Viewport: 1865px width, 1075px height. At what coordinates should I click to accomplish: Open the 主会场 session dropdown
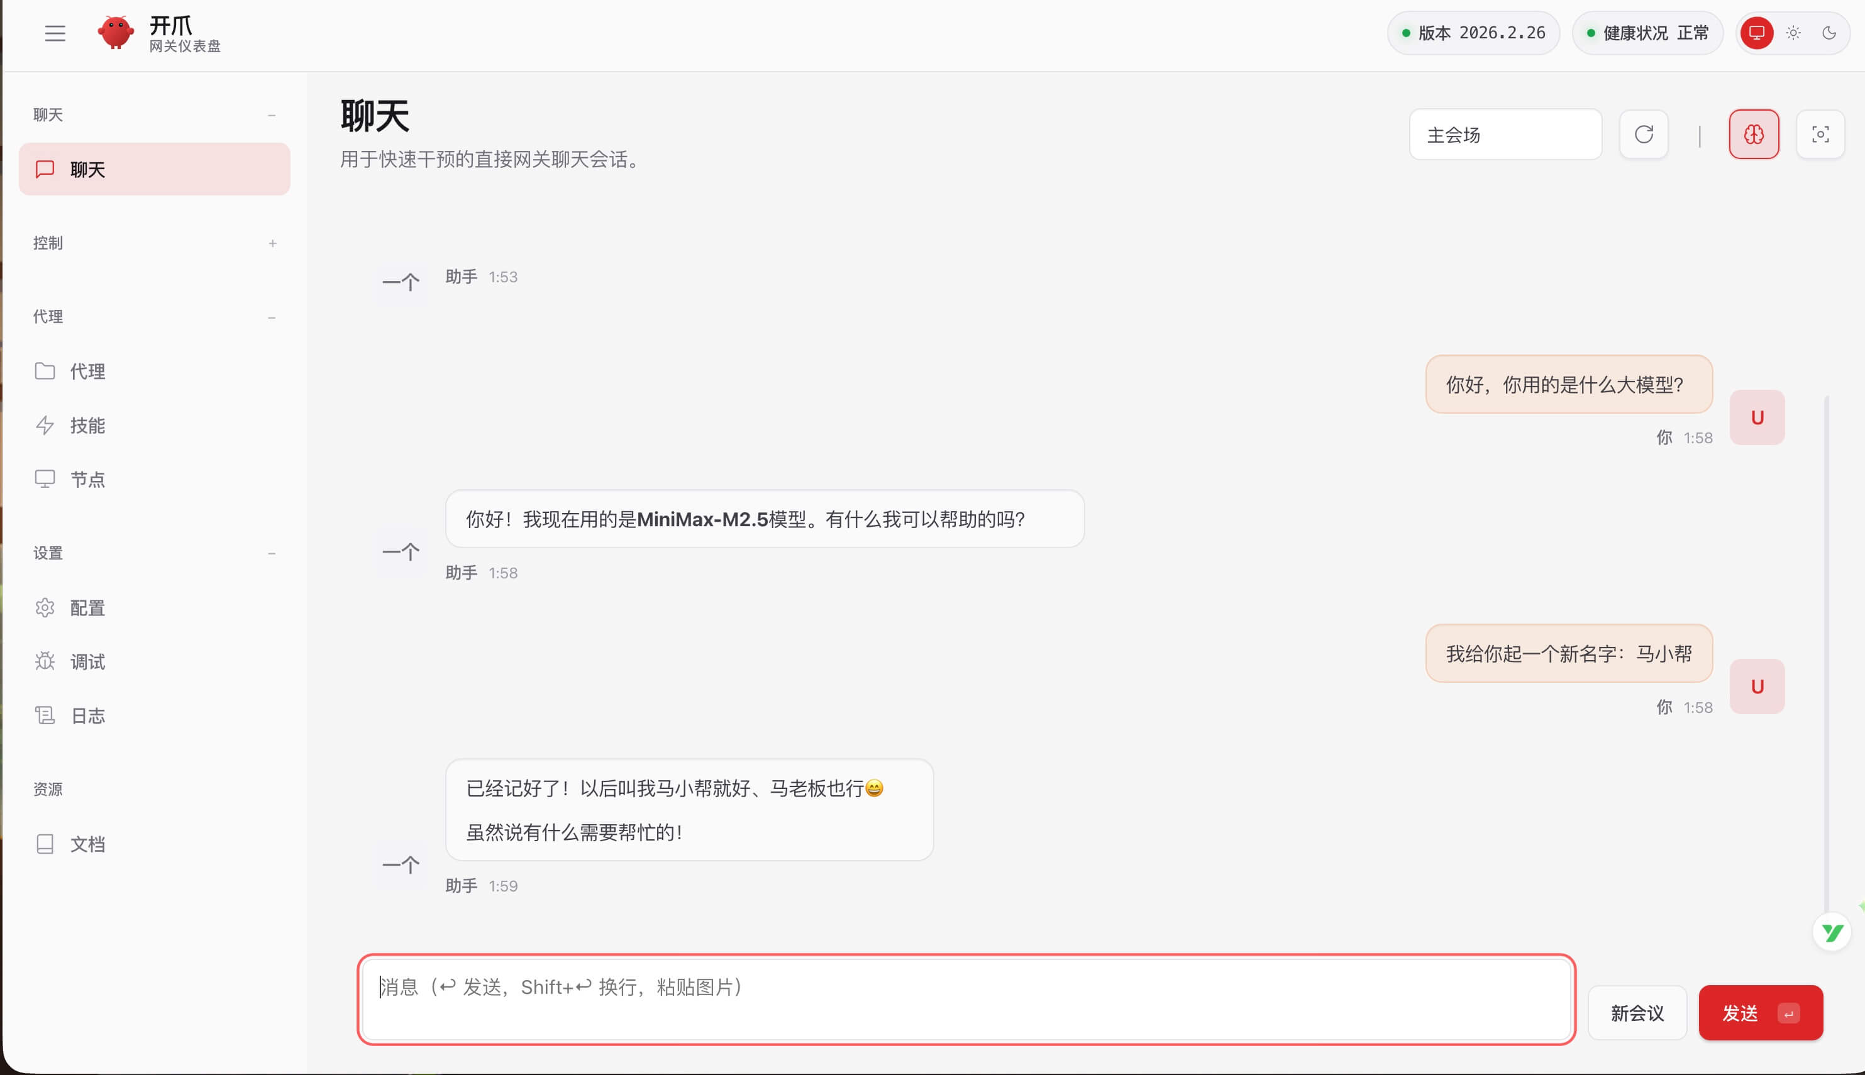[1505, 135]
